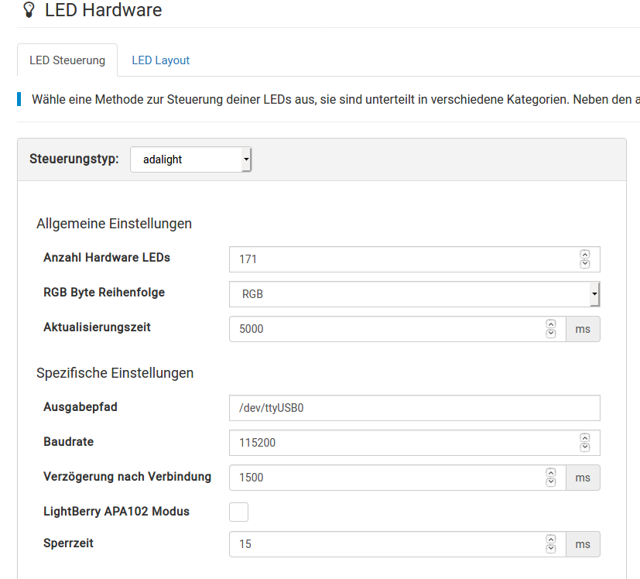Decrease Anzahl Hardware LEDs with down arrow

[x=585, y=264]
